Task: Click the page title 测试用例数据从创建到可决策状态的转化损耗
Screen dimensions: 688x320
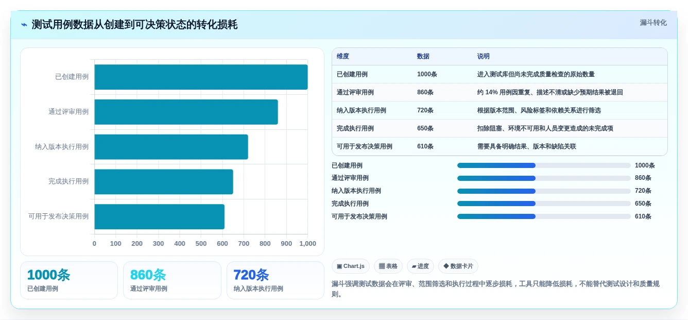Action: click(x=134, y=25)
